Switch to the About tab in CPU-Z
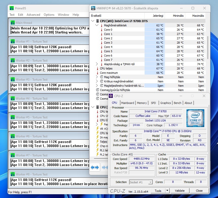Viewport: 218px width, 198px height. click(188, 103)
